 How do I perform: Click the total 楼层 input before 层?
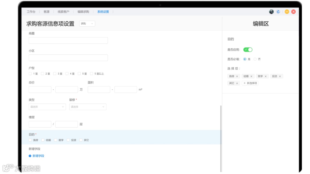pyautogui.click(x=66, y=124)
